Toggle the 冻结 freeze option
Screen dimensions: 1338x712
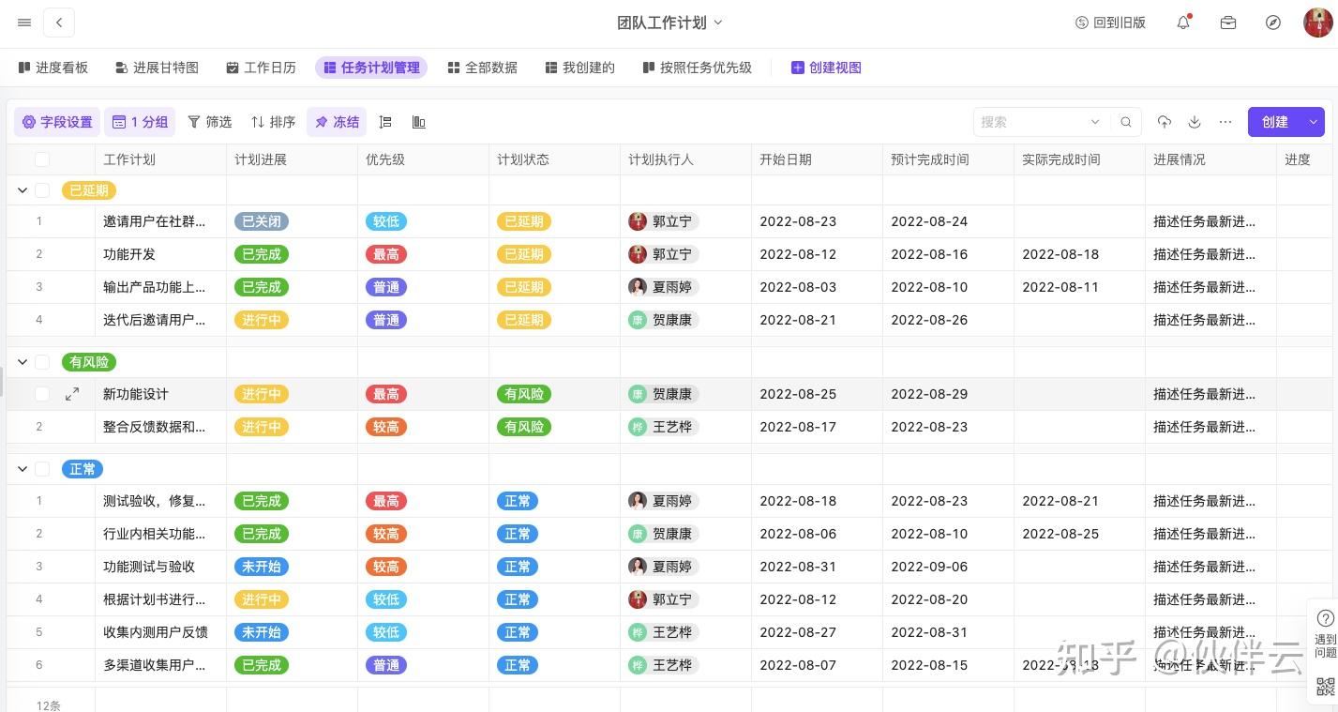(x=337, y=122)
